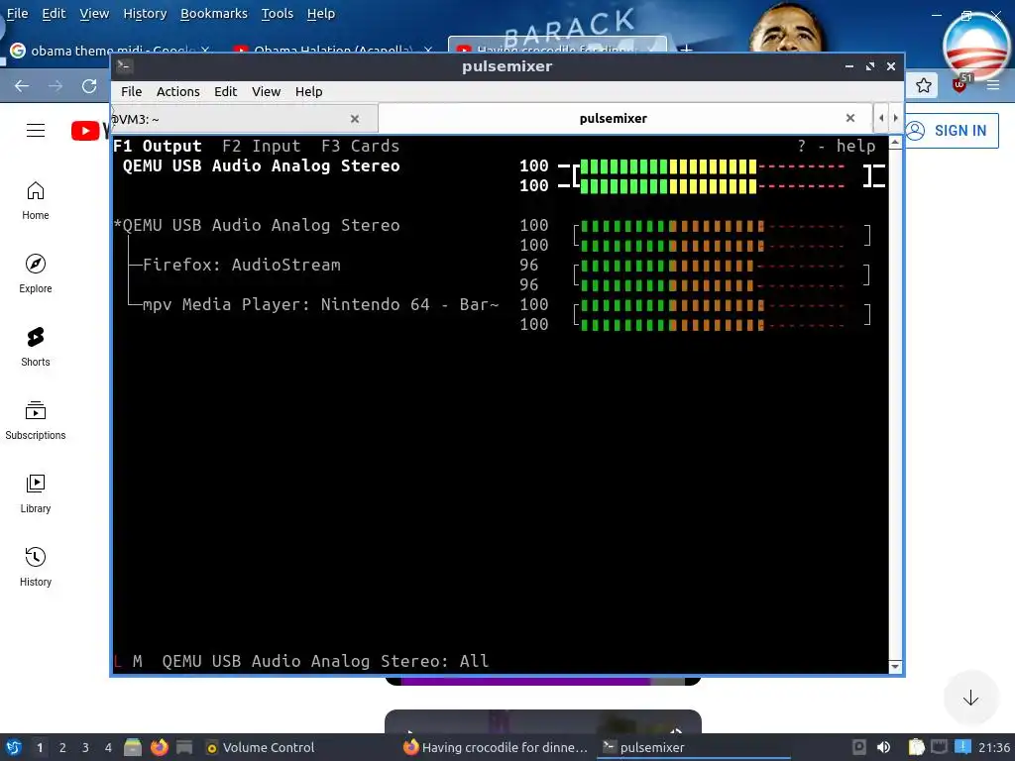Open the blue notification tray icon
This screenshot has width=1015, height=761.
(962, 747)
